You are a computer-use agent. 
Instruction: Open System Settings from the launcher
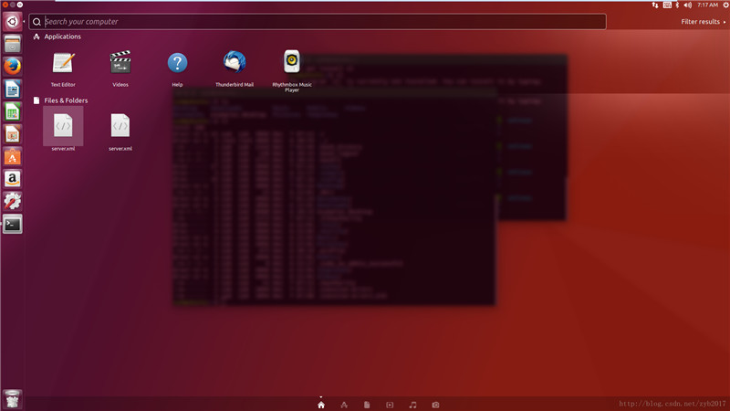pyautogui.click(x=13, y=201)
